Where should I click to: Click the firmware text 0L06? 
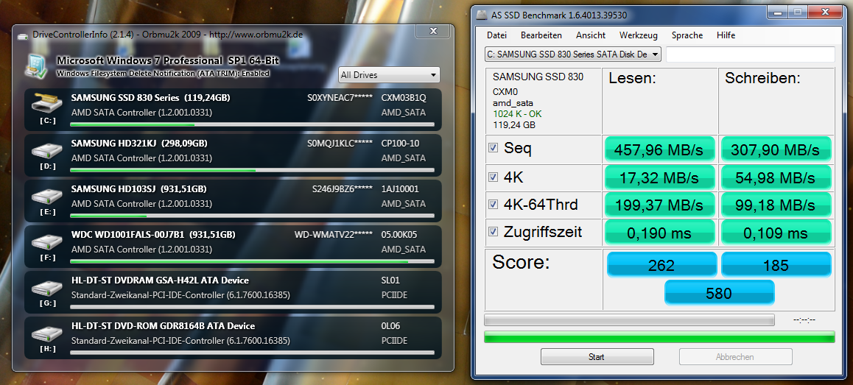[390, 326]
